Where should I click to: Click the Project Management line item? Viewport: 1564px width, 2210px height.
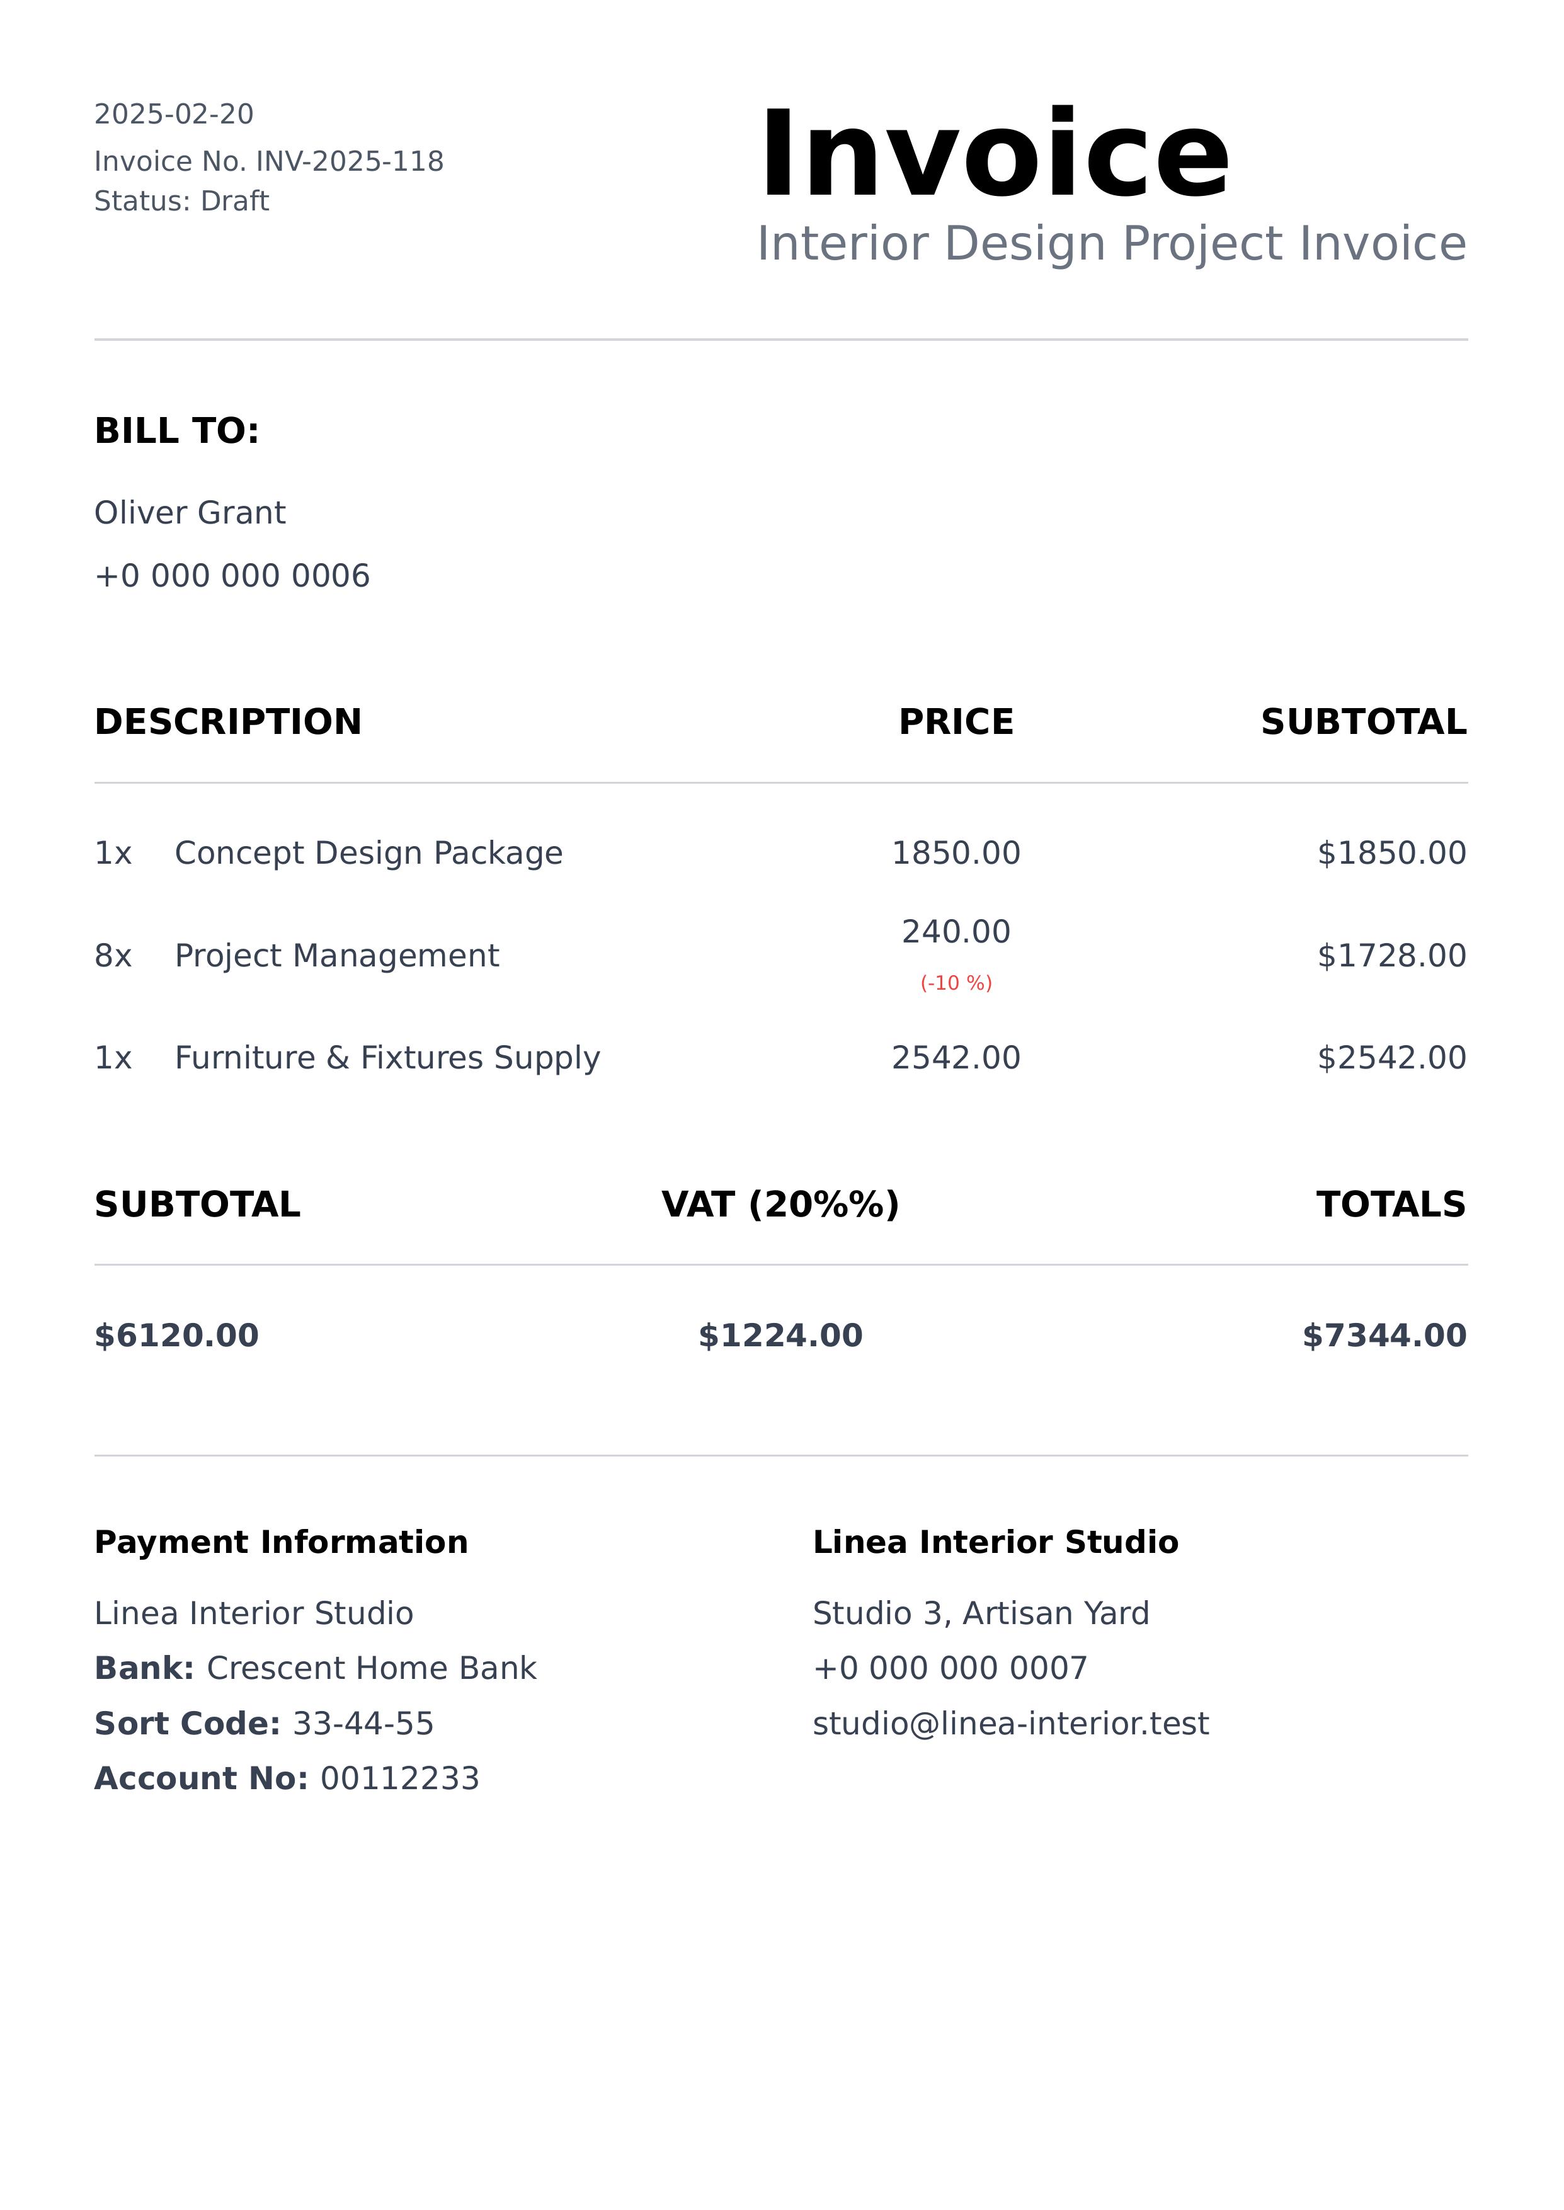(x=336, y=956)
